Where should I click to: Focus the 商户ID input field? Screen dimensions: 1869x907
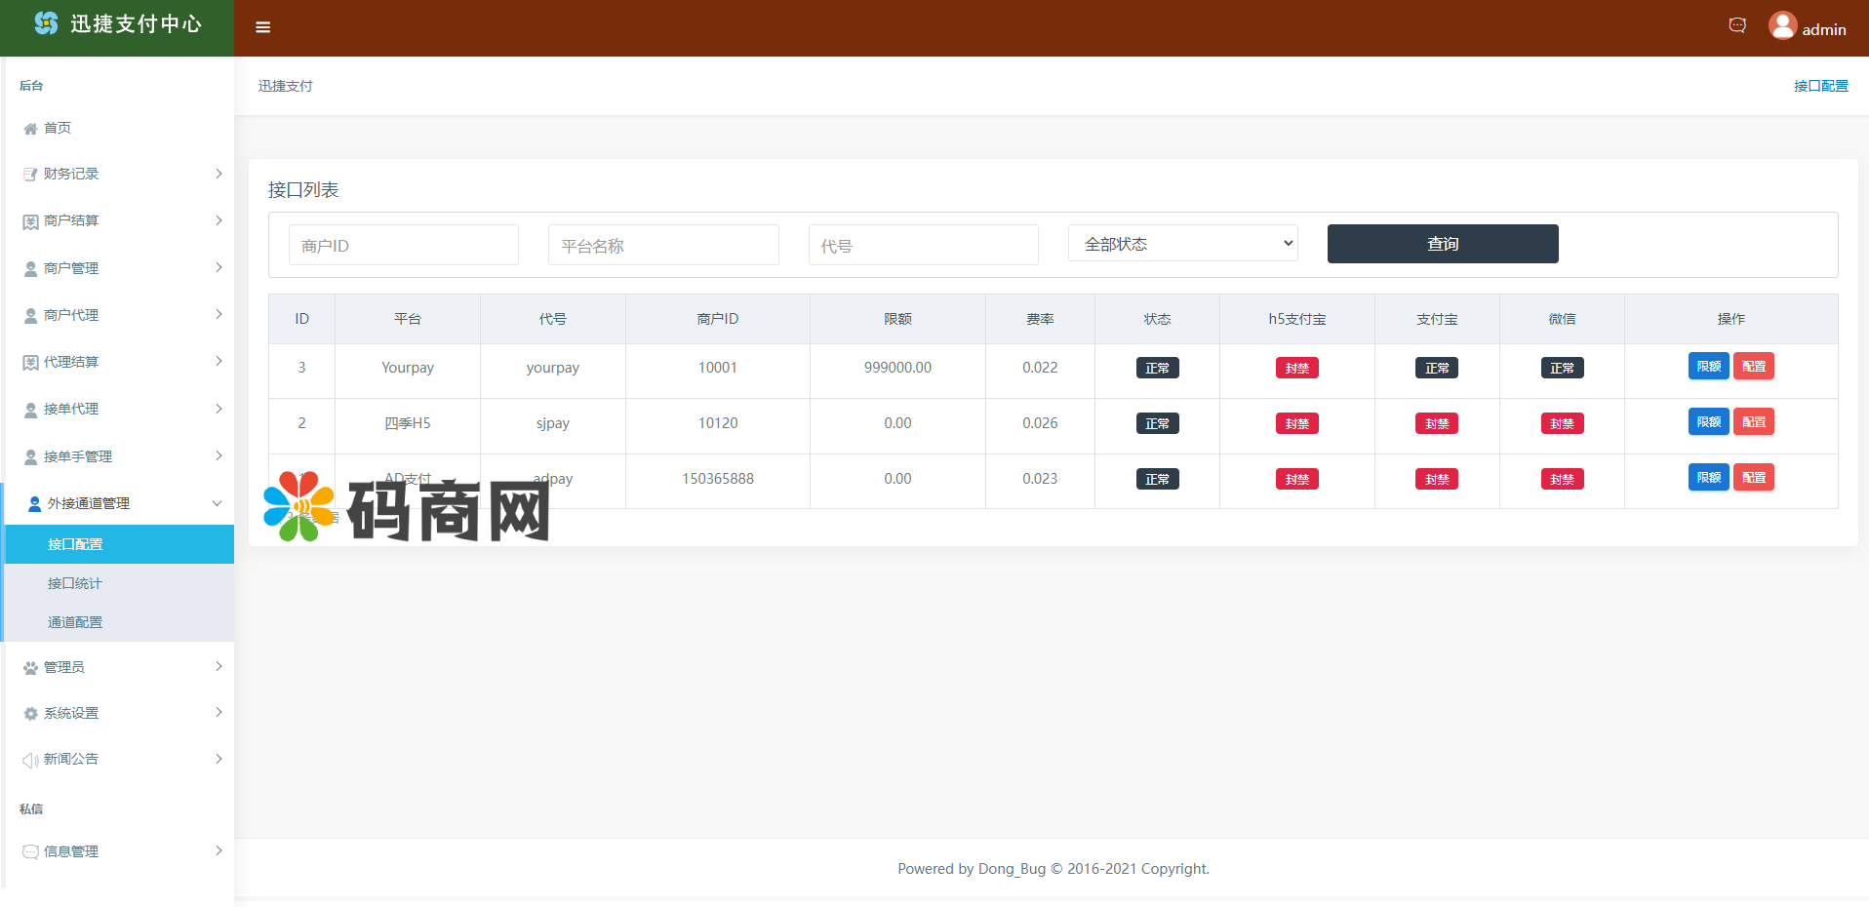click(403, 246)
